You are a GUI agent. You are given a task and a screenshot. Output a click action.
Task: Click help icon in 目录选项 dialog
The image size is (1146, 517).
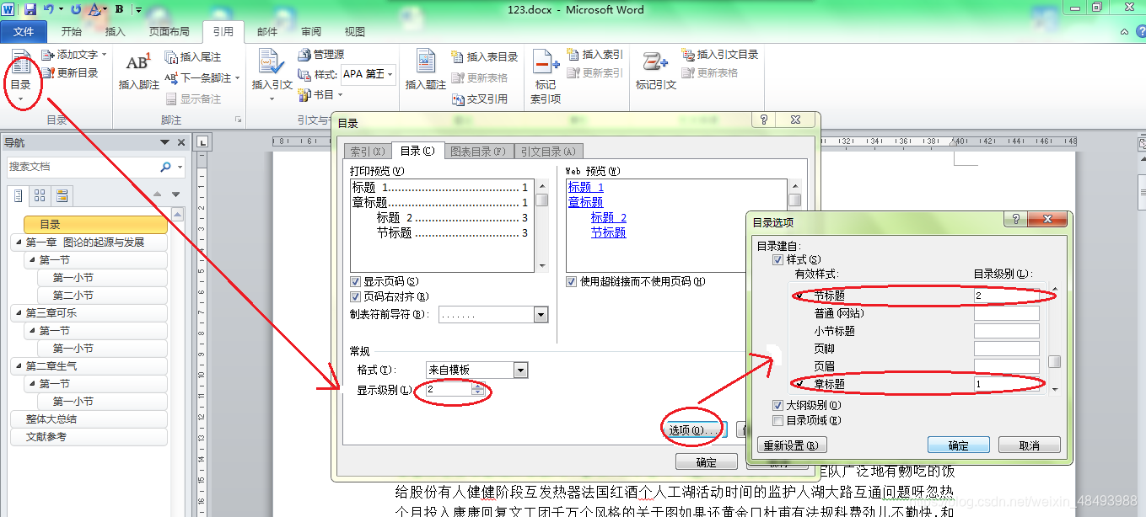[1015, 219]
